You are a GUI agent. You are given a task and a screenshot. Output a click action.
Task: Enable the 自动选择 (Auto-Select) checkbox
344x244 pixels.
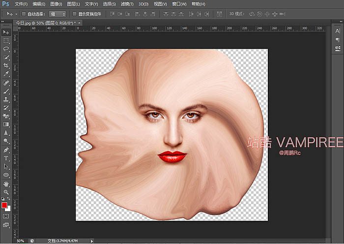[24, 14]
